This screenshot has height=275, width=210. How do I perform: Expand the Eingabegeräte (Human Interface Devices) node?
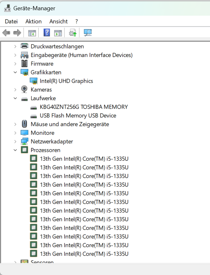[x=15, y=55]
